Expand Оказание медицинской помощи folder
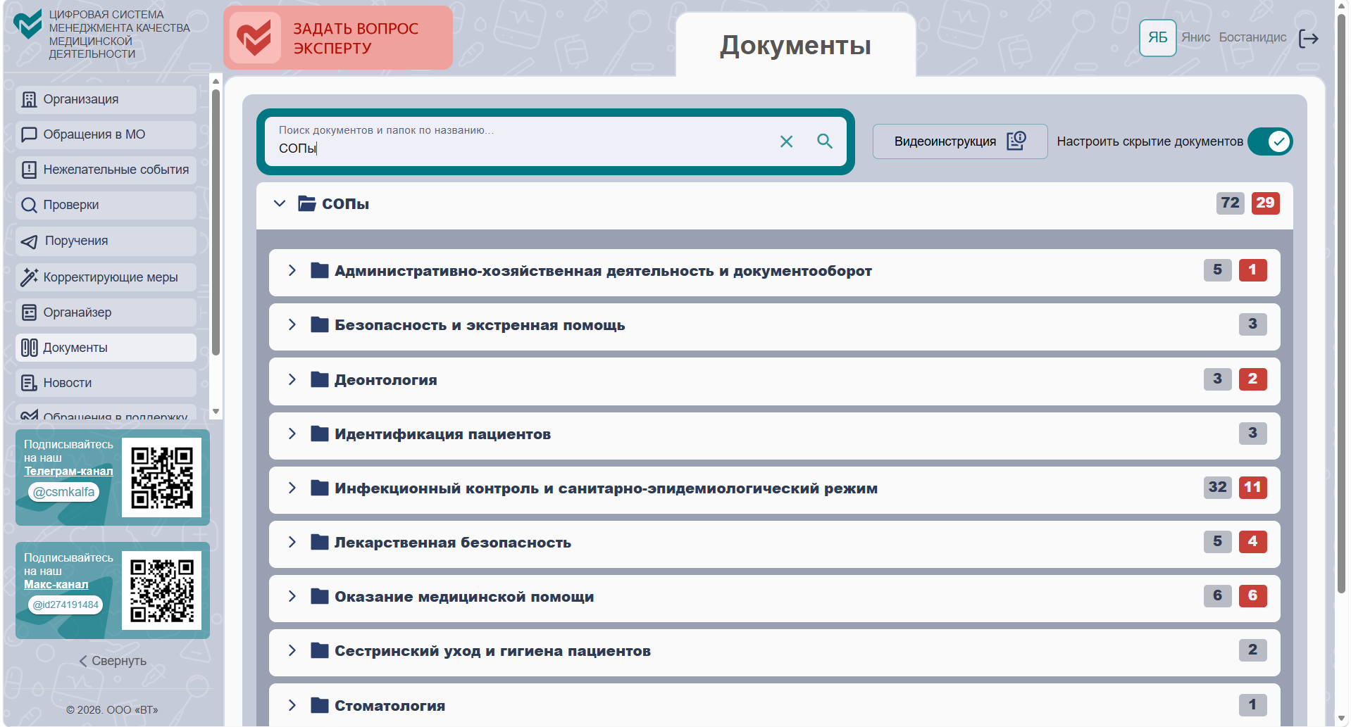This screenshot has height=727, width=1351. click(292, 596)
